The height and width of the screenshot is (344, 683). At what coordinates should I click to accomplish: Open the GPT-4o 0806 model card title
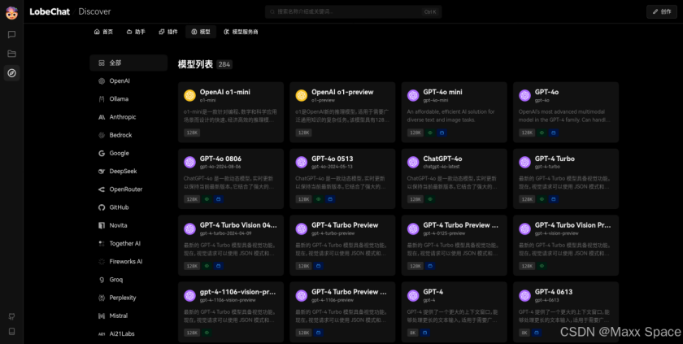[220, 159]
